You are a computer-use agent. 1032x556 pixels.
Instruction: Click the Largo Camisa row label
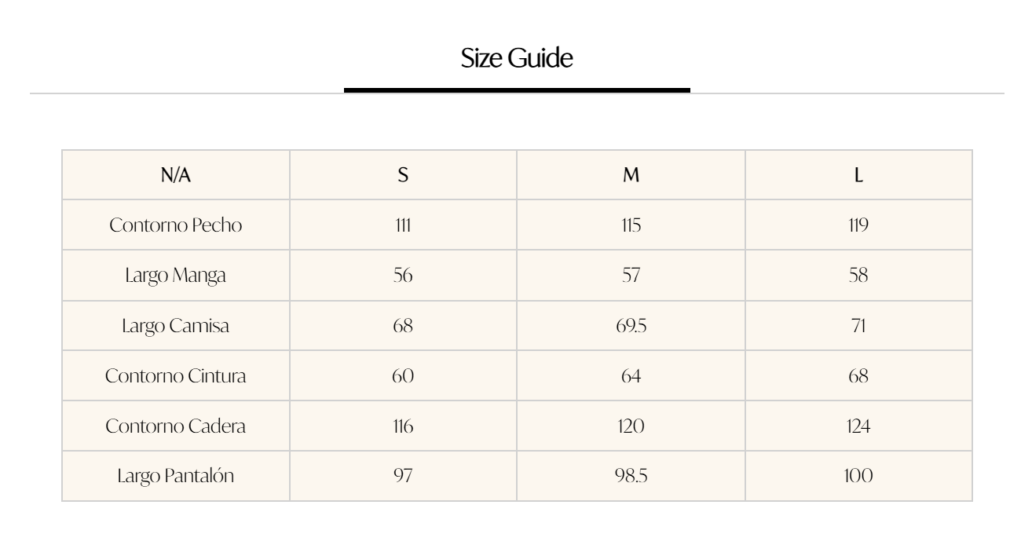pyautogui.click(x=175, y=326)
